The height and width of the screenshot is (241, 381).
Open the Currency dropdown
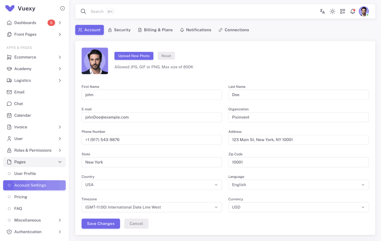pyautogui.click(x=298, y=207)
